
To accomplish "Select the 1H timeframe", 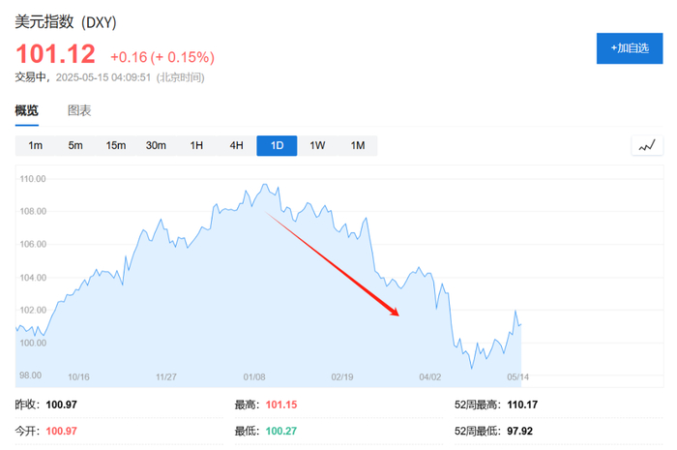I will coord(196,146).
